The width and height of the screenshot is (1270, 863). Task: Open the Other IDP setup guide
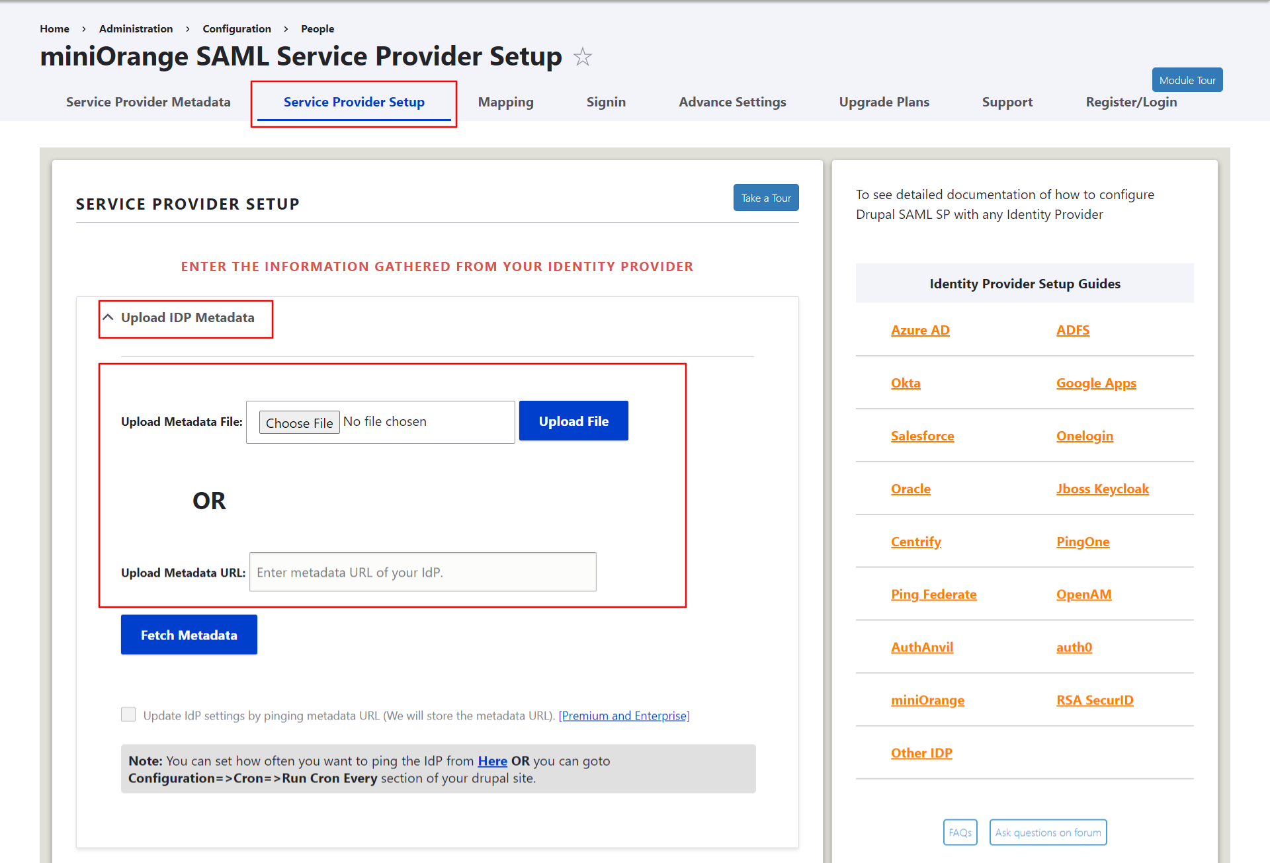921,753
